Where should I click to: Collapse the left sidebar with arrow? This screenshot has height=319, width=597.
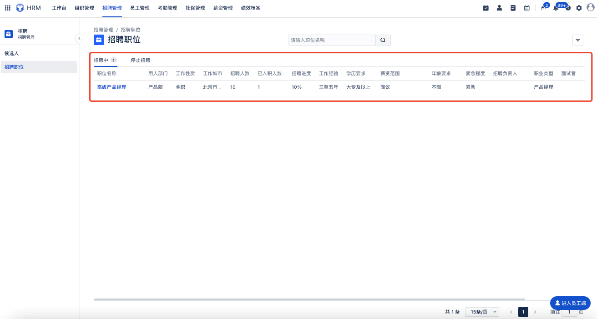click(x=79, y=39)
